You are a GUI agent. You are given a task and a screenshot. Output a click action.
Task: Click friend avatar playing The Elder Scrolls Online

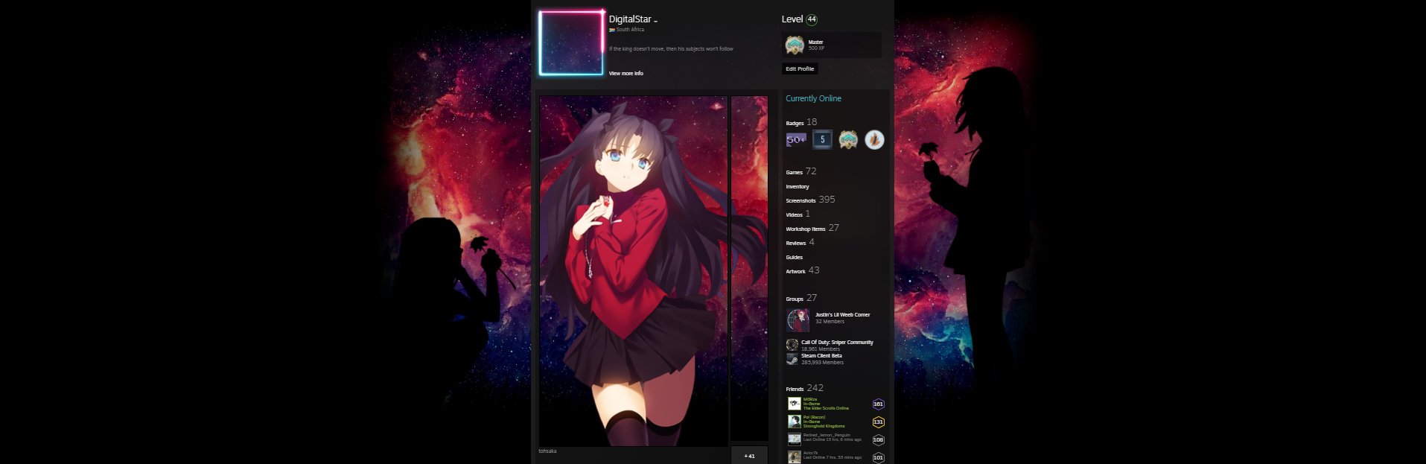(x=795, y=404)
